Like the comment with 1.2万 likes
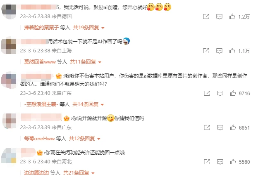The width and height of the screenshot is (258, 177). [x=232, y=17]
